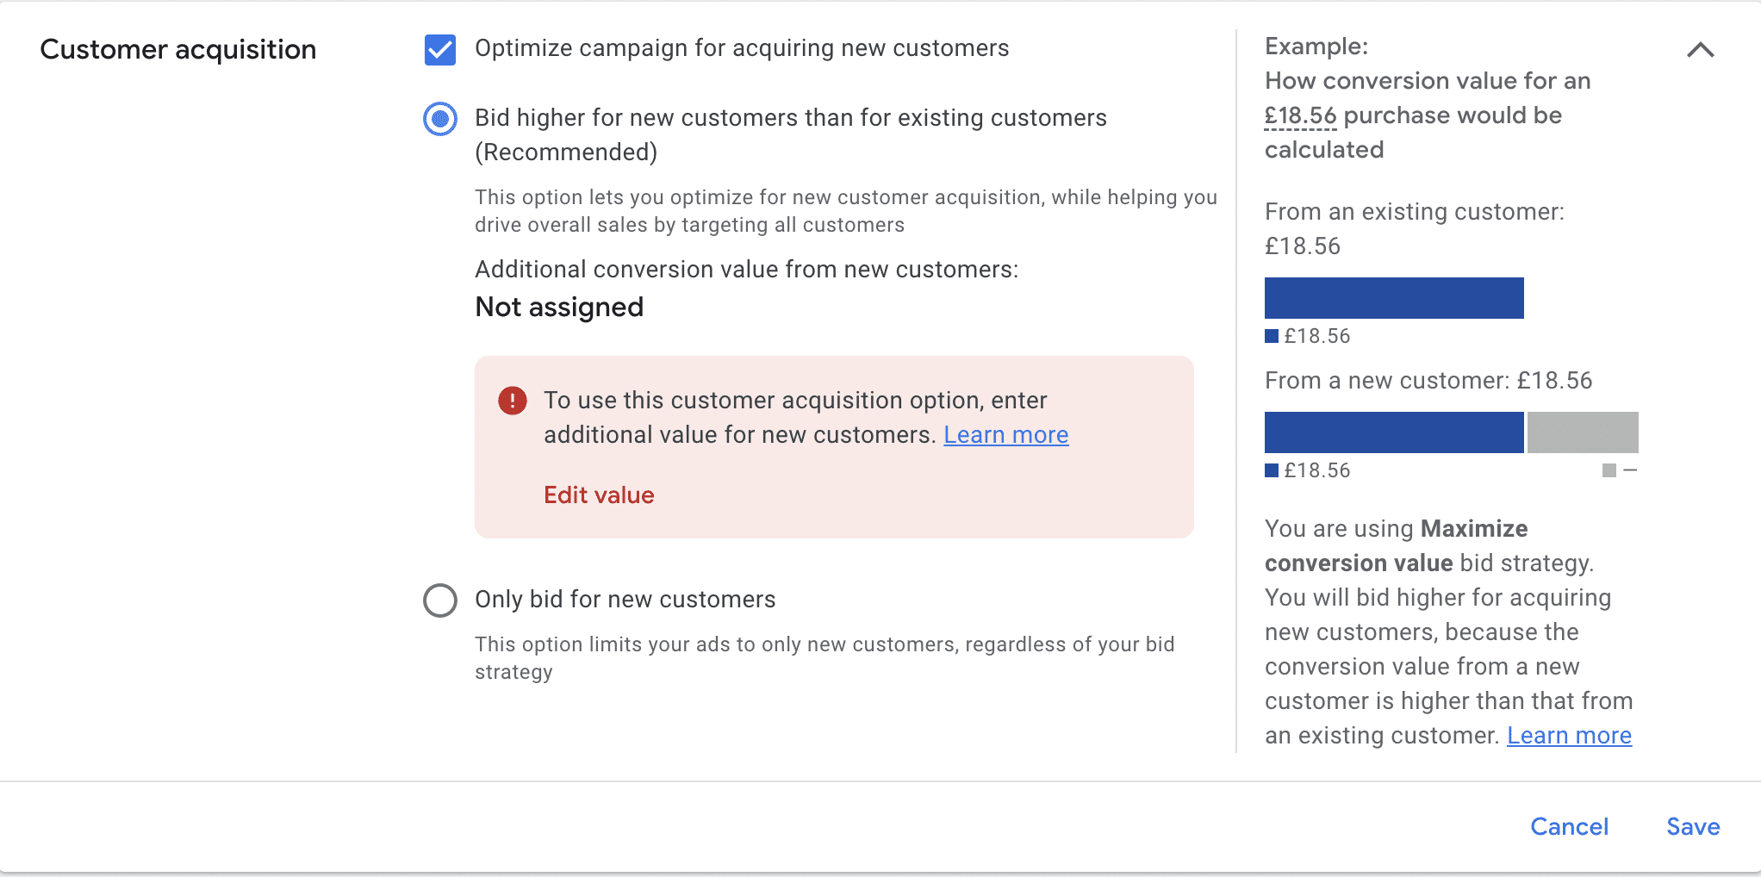
Task: Click Edit value in the error box
Action: pyautogui.click(x=599, y=495)
